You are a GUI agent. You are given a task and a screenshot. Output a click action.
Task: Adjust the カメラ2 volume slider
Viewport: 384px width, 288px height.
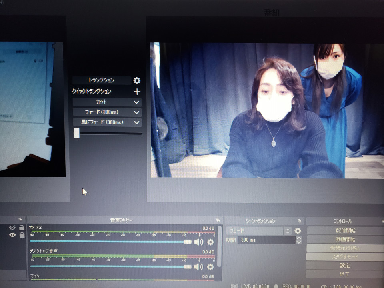tap(110, 242)
